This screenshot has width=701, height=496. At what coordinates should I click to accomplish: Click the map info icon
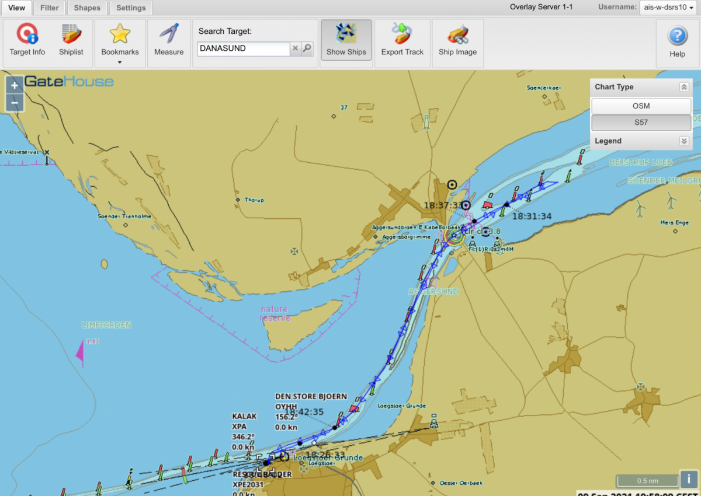(x=689, y=479)
